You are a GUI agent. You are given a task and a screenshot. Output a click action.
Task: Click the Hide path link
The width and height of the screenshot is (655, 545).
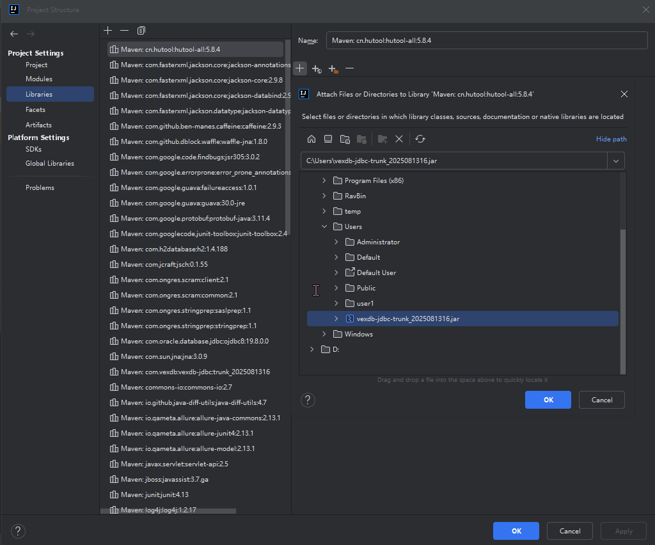611,139
